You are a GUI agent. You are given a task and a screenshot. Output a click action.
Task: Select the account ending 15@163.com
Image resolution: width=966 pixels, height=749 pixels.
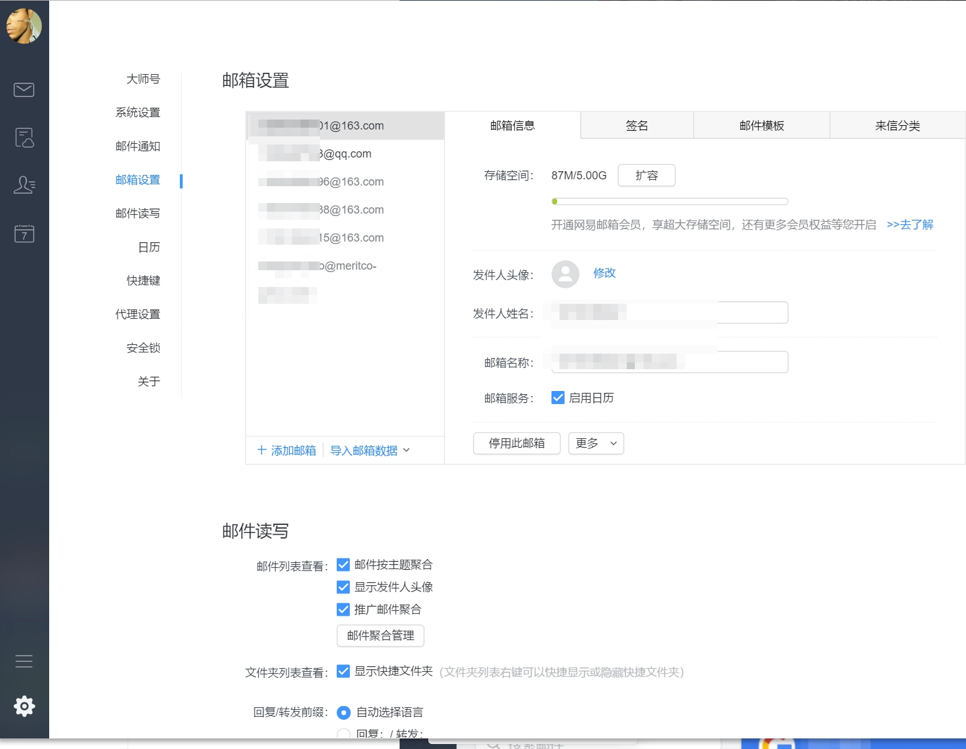[x=345, y=238]
